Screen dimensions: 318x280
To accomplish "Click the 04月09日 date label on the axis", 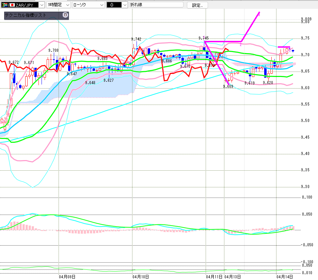I will (67, 277).
